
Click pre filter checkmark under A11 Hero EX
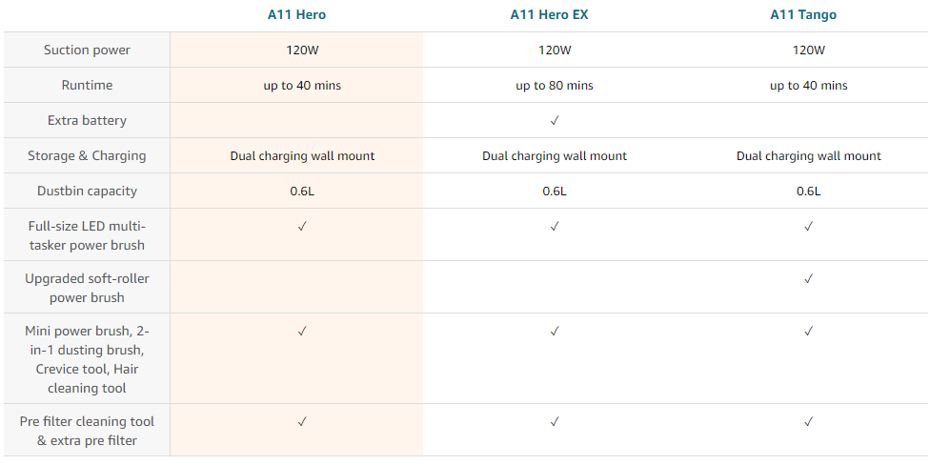(x=555, y=422)
